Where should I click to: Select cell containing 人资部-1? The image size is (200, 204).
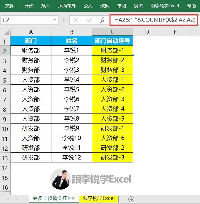(x=112, y=80)
